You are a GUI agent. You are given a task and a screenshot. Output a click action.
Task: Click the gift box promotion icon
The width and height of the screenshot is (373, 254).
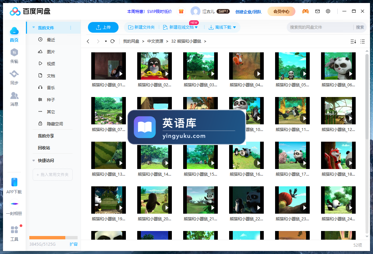(x=181, y=11)
